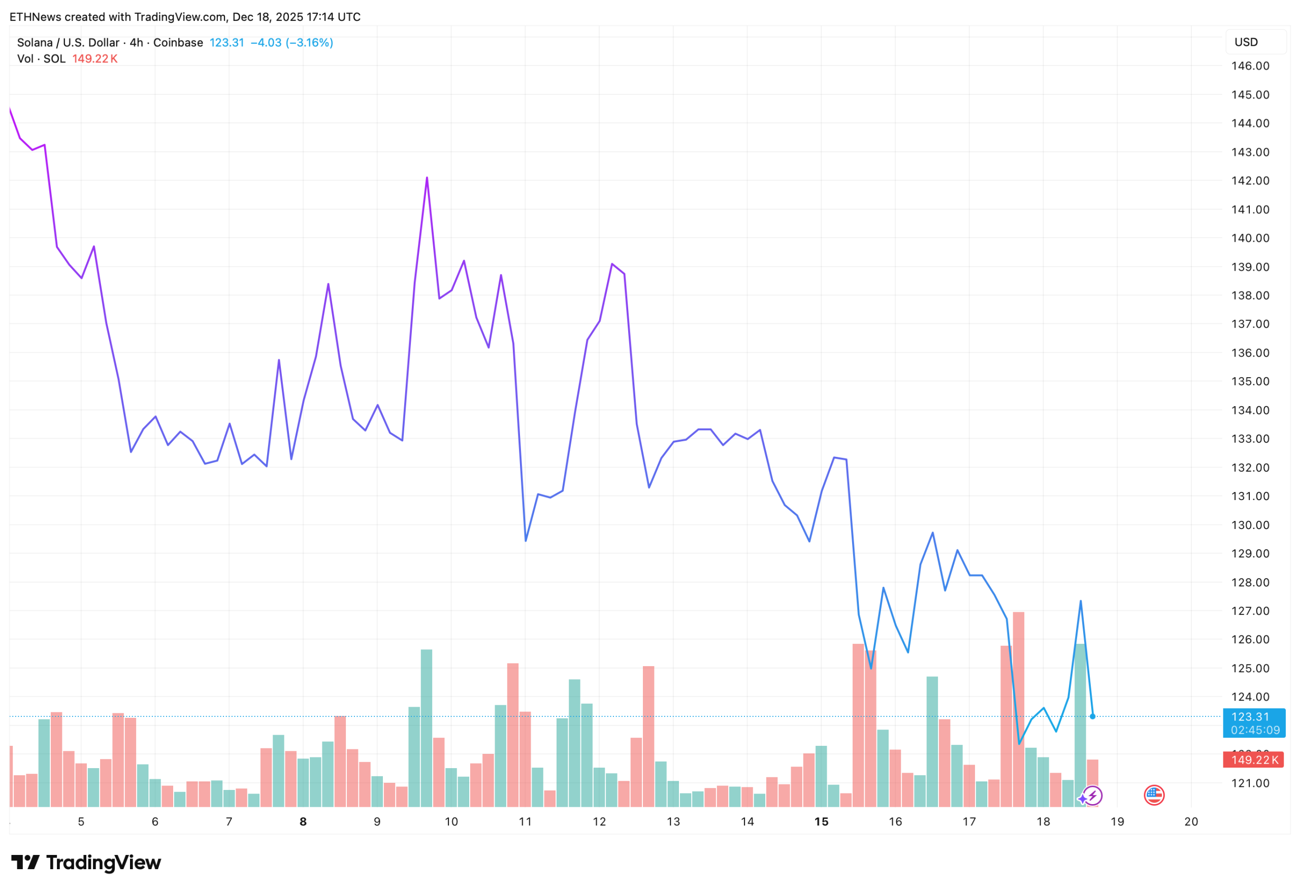Viewport: 1300px width, 891px height.
Task: Click the bold 8 date label
Action: 303,821
